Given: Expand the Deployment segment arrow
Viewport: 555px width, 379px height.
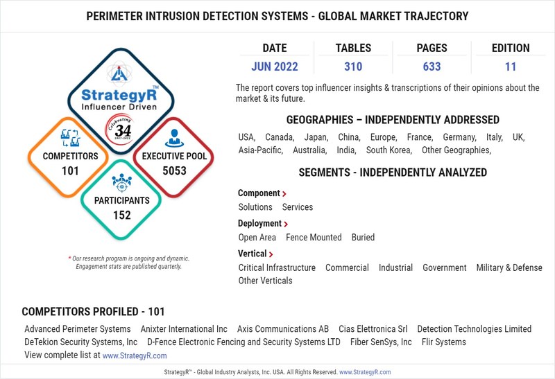Looking at the screenshot, I should coord(286,224).
